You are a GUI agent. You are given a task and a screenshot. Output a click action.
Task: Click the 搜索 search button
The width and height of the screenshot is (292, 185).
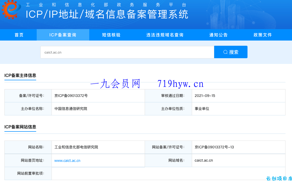pyautogui.click(x=231, y=52)
